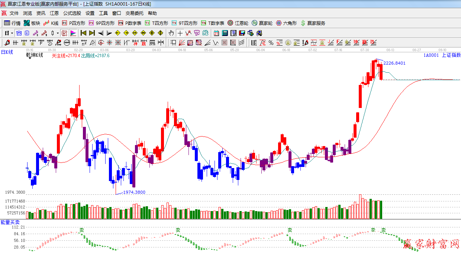
Task: Click the 行情 quotes button
Action: pyautogui.click(x=12, y=23)
